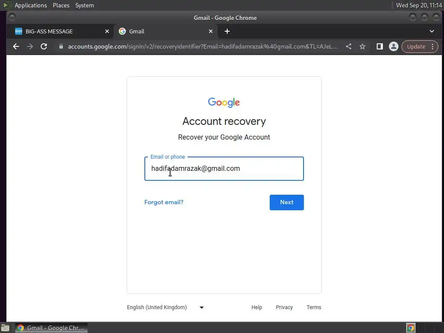This screenshot has width=444, height=333.
Task: Open the English (United Kingdom) language dropdown
Action: (x=165, y=307)
